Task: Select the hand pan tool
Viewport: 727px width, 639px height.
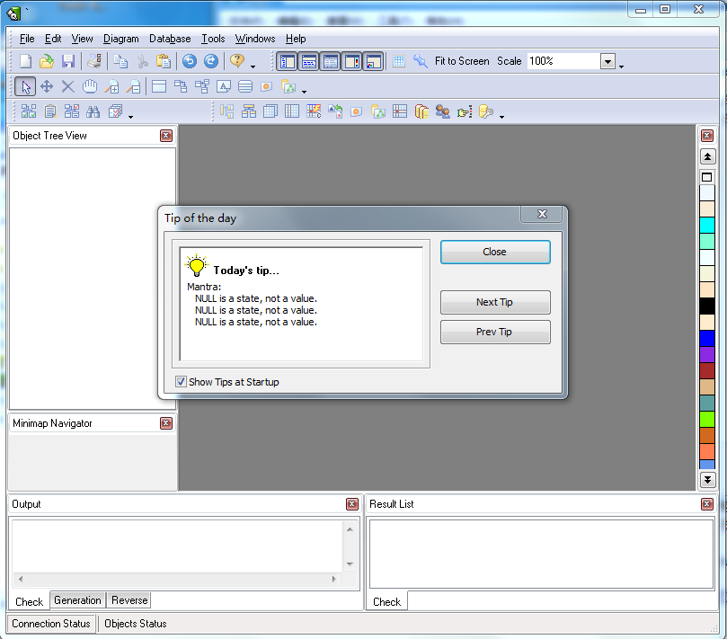Action: pos(90,86)
